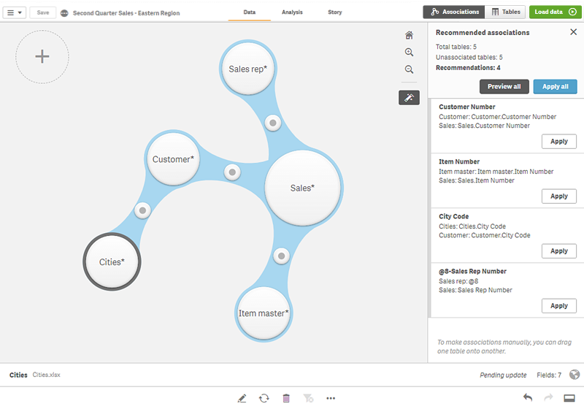Delete the table with trash icon
The height and width of the screenshot is (409, 584).
286,399
